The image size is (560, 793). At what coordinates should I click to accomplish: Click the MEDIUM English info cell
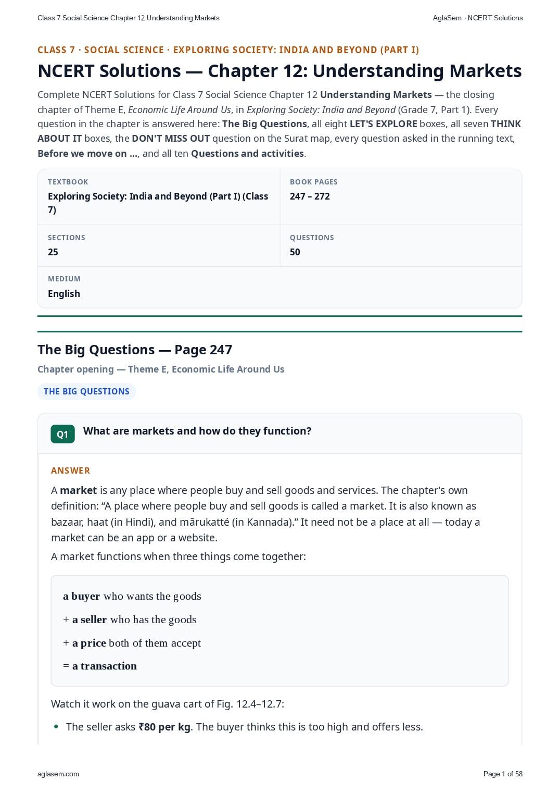pyautogui.click(x=279, y=287)
